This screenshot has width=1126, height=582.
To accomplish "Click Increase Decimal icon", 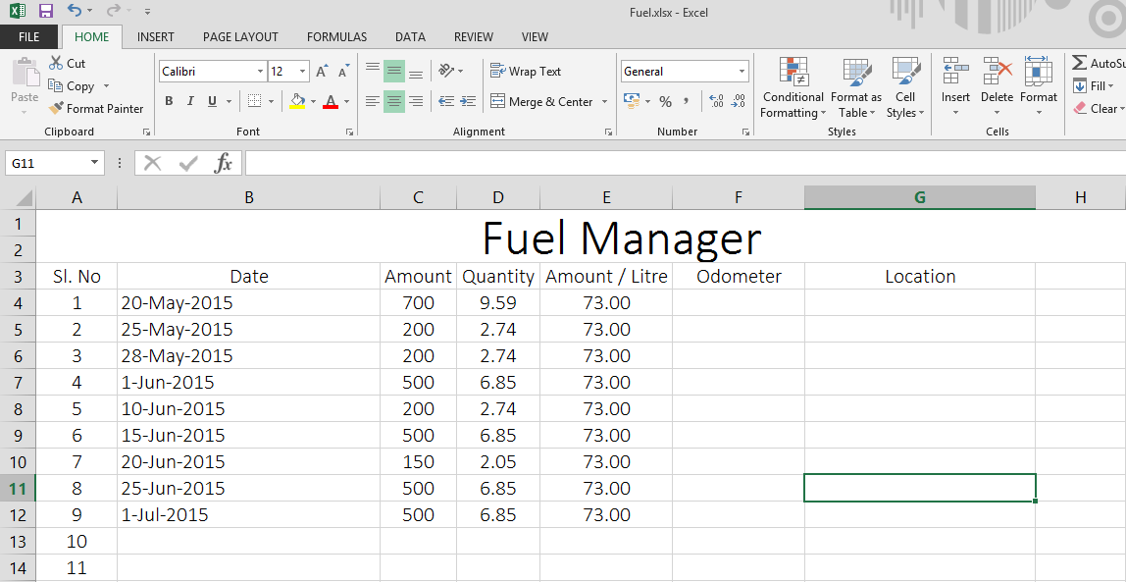I will pyautogui.click(x=716, y=101).
